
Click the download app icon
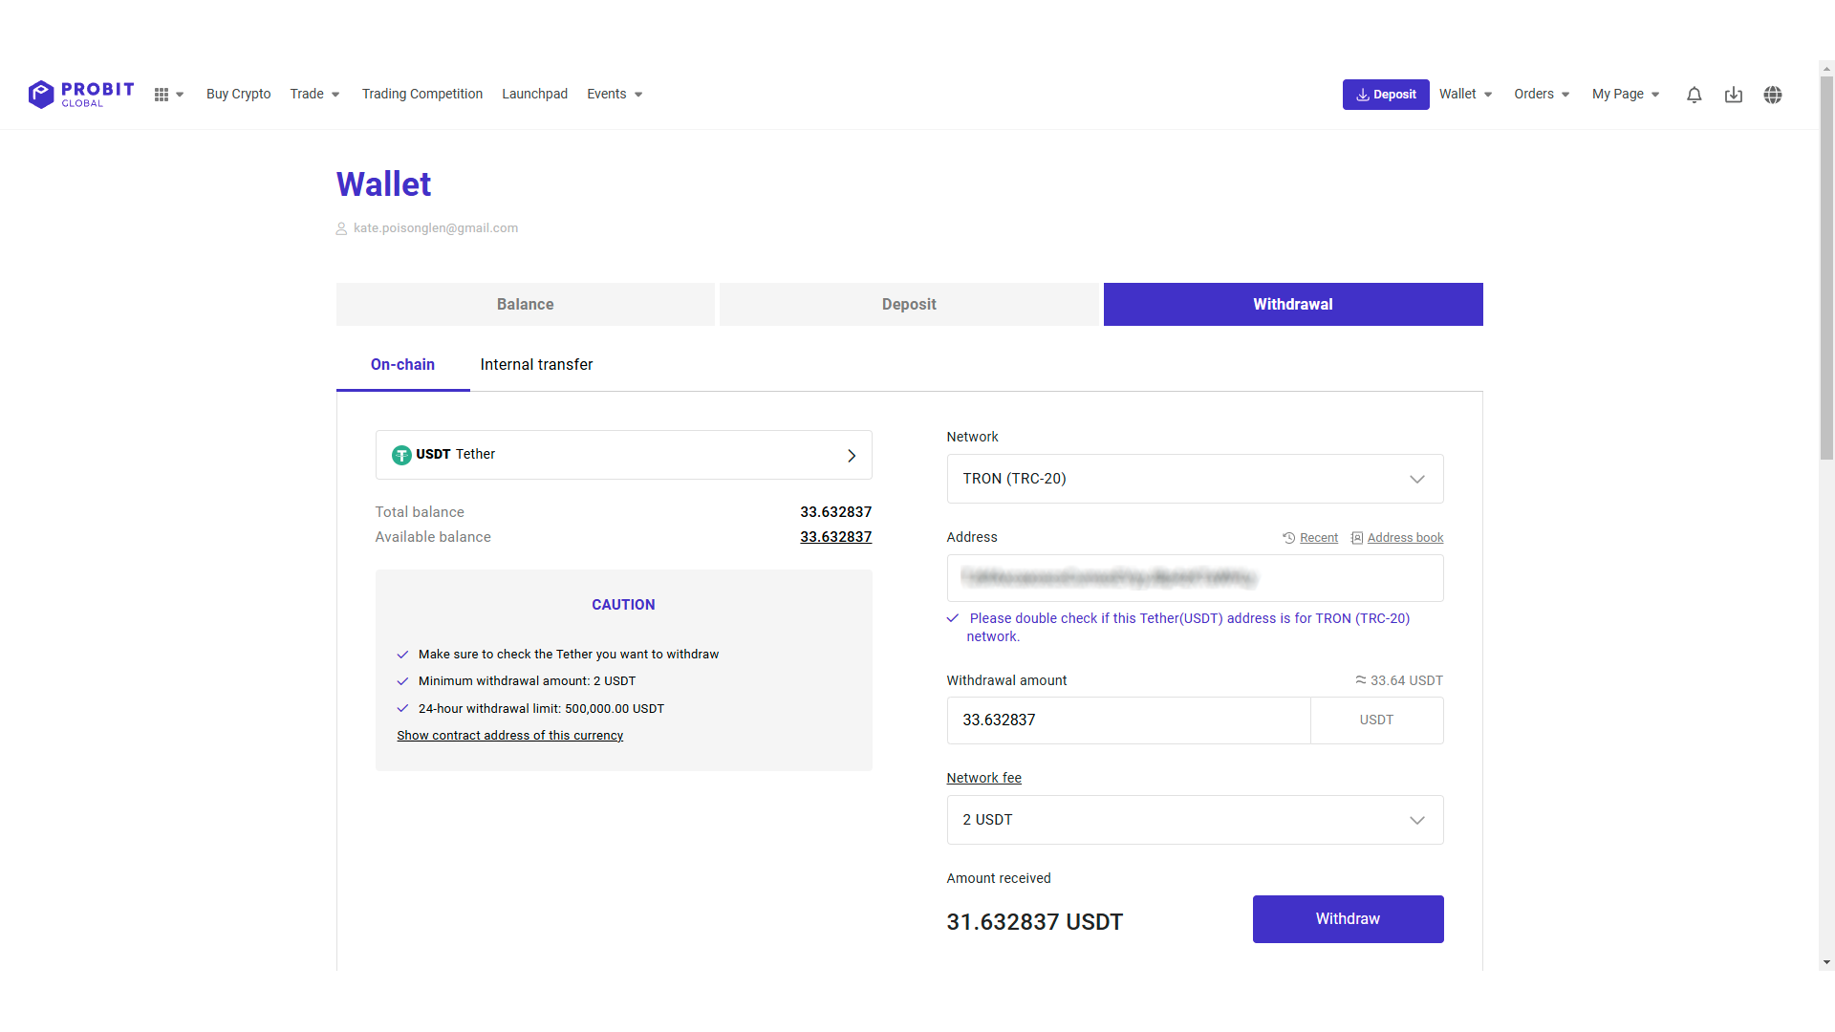[1733, 95]
